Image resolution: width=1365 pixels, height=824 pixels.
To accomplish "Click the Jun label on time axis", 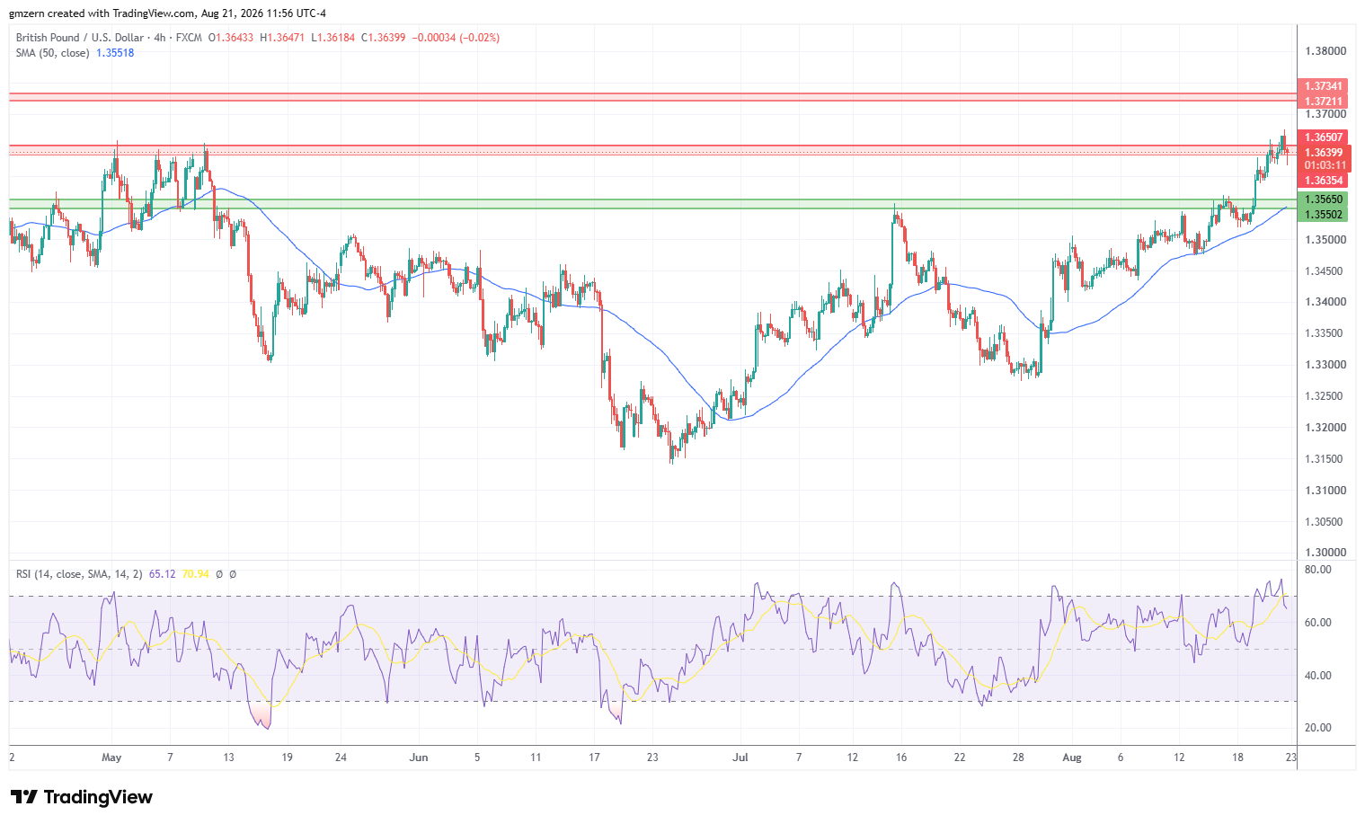I will pos(419,758).
